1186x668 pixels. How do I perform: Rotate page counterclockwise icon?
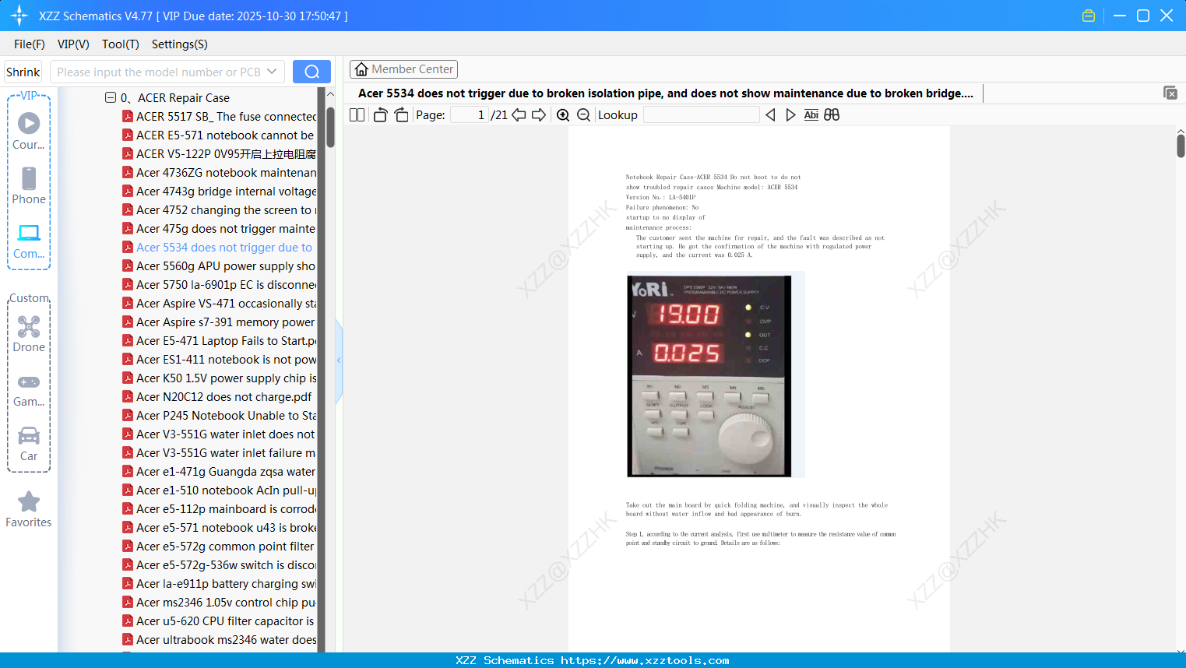(x=381, y=115)
